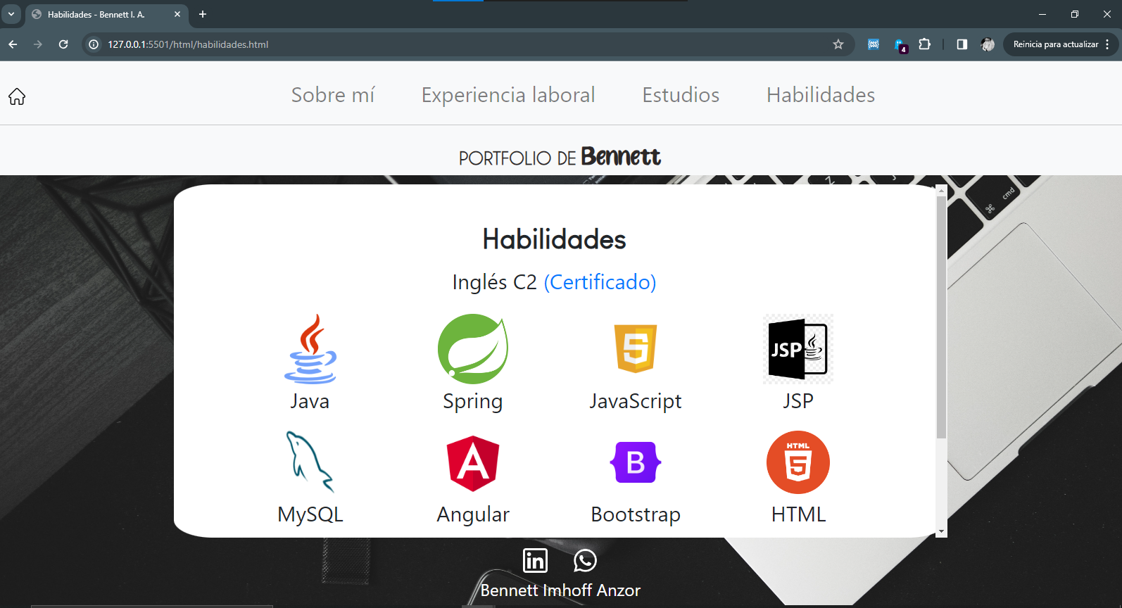
Task: Click the Angular logo
Action: coord(473,463)
